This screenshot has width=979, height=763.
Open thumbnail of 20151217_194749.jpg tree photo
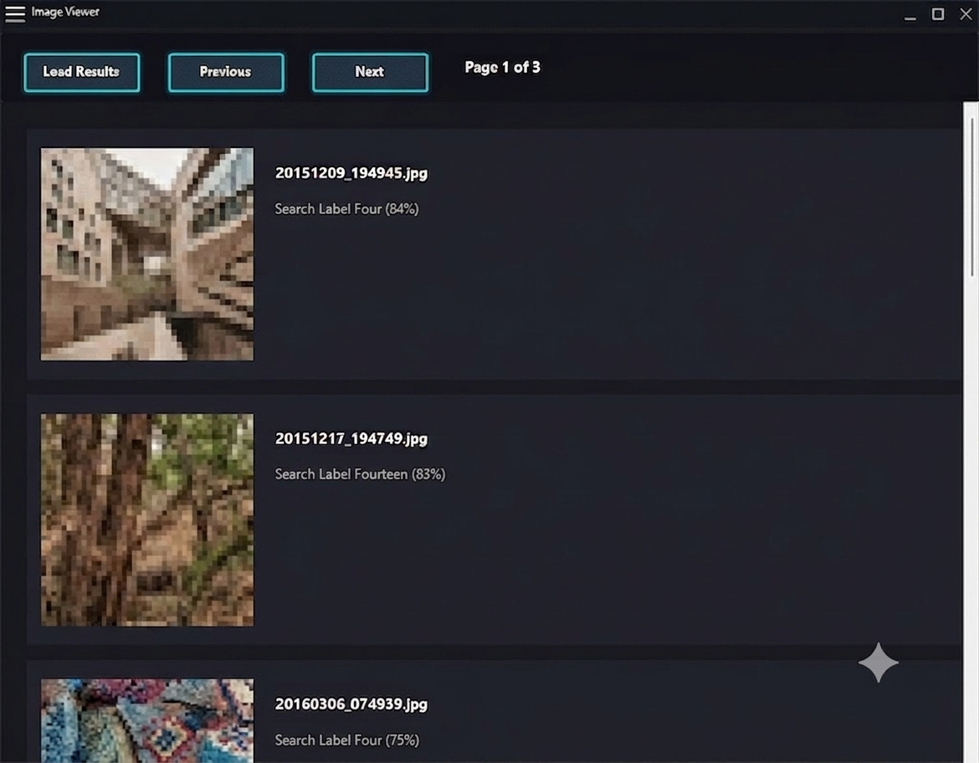coord(147,520)
